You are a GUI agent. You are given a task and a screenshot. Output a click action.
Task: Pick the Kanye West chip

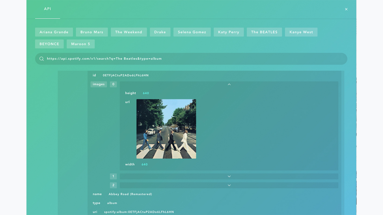point(301,32)
